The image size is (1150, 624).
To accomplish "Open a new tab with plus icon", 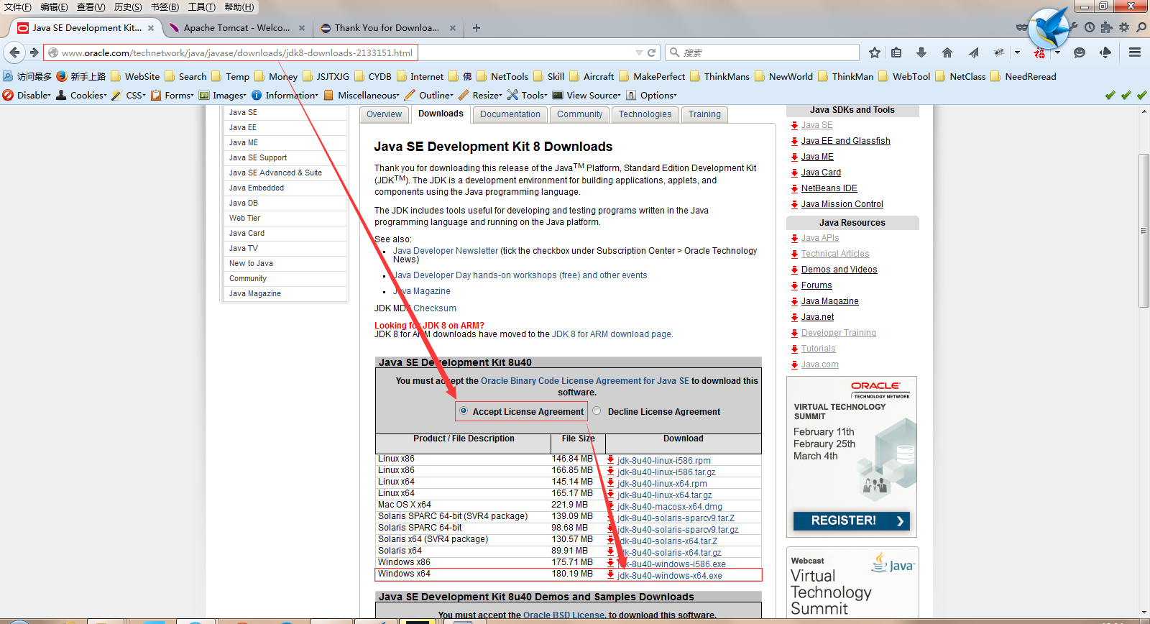I will point(477,28).
